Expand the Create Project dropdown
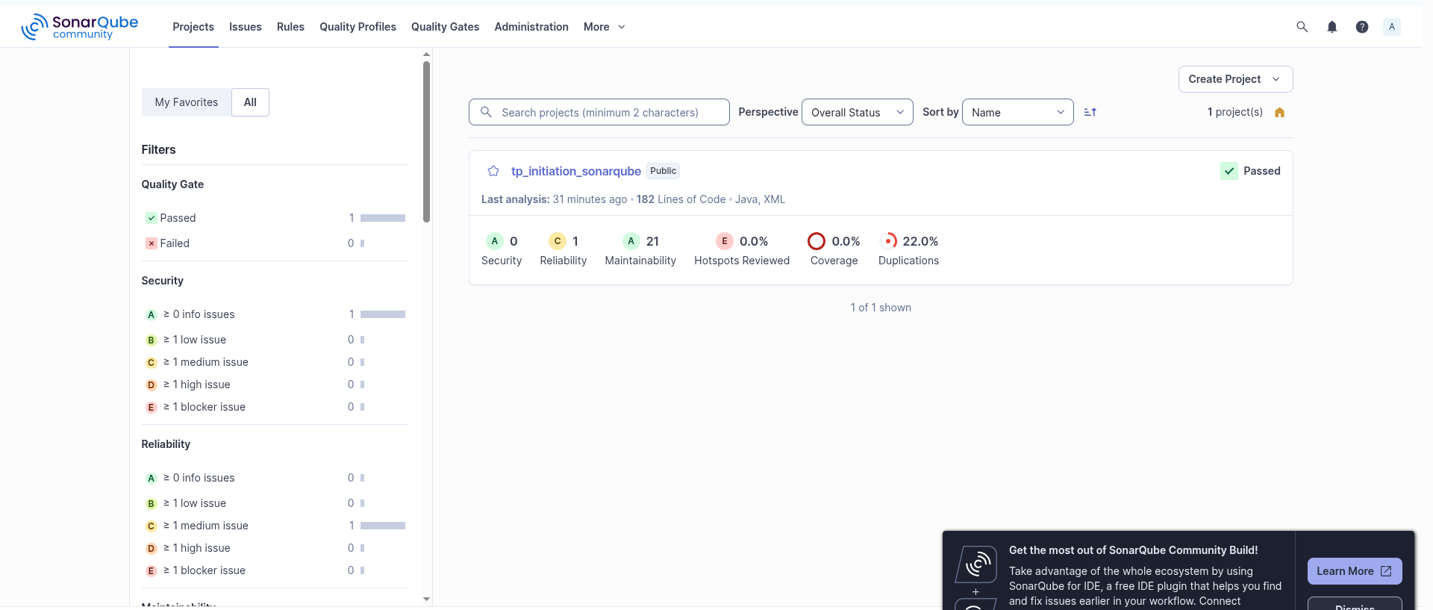This screenshot has height=610, width=1433. coord(1236,79)
